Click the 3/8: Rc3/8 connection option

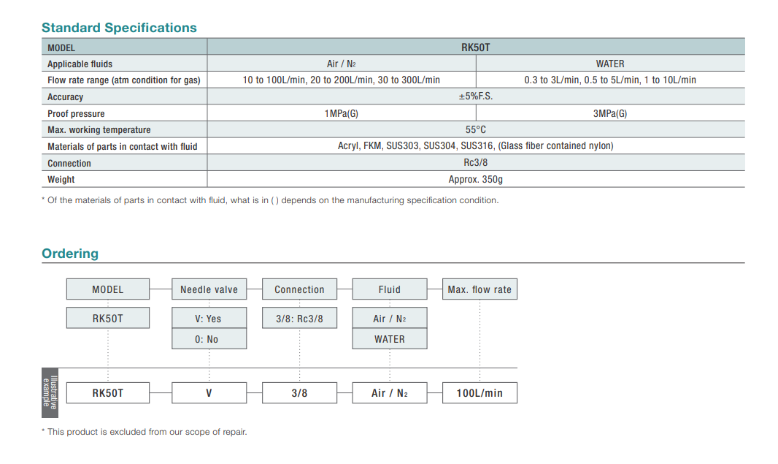pos(300,318)
